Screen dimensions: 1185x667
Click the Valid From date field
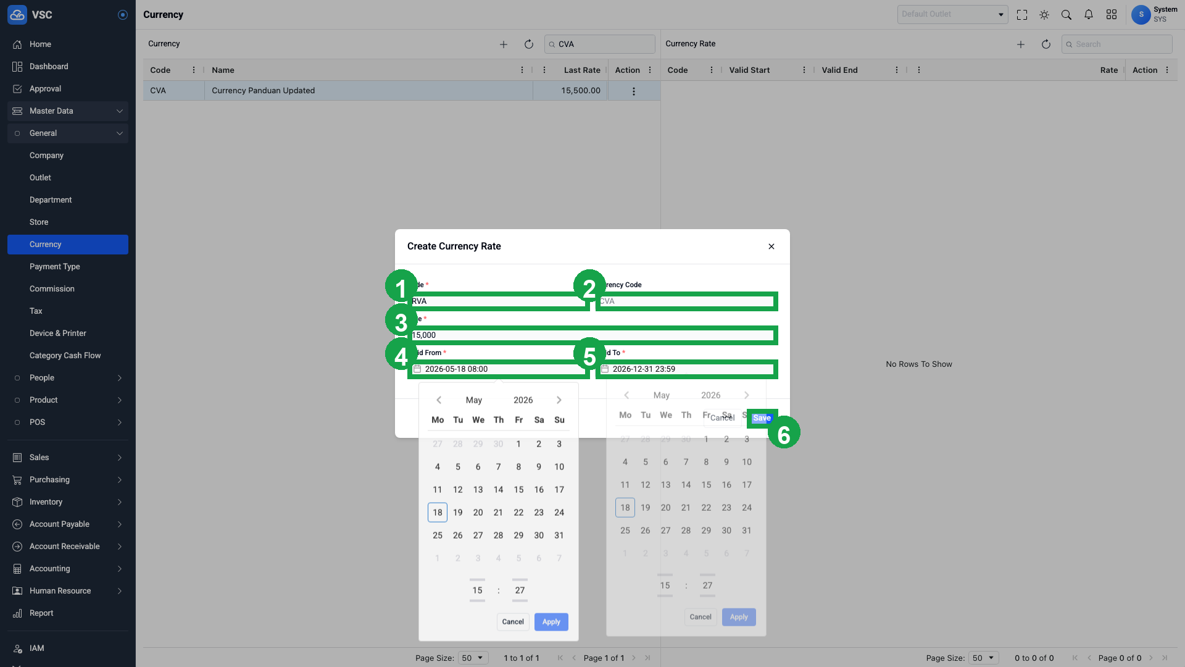click(499, 369)
